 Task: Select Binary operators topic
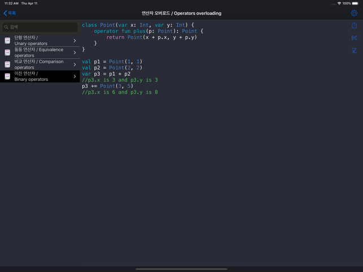(40, 76)
